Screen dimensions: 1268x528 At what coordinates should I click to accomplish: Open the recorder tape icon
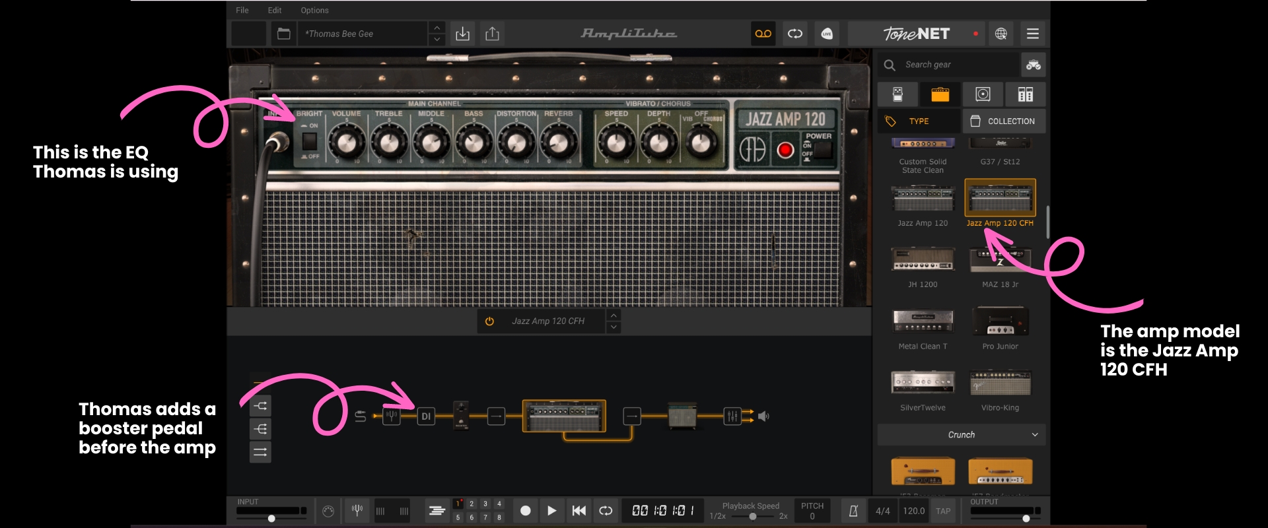point(763,34)
